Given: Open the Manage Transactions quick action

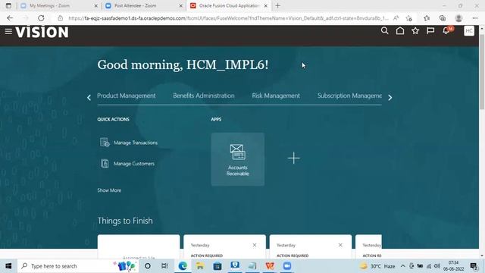Looking at the screenshot, I should tap(136, 143).
